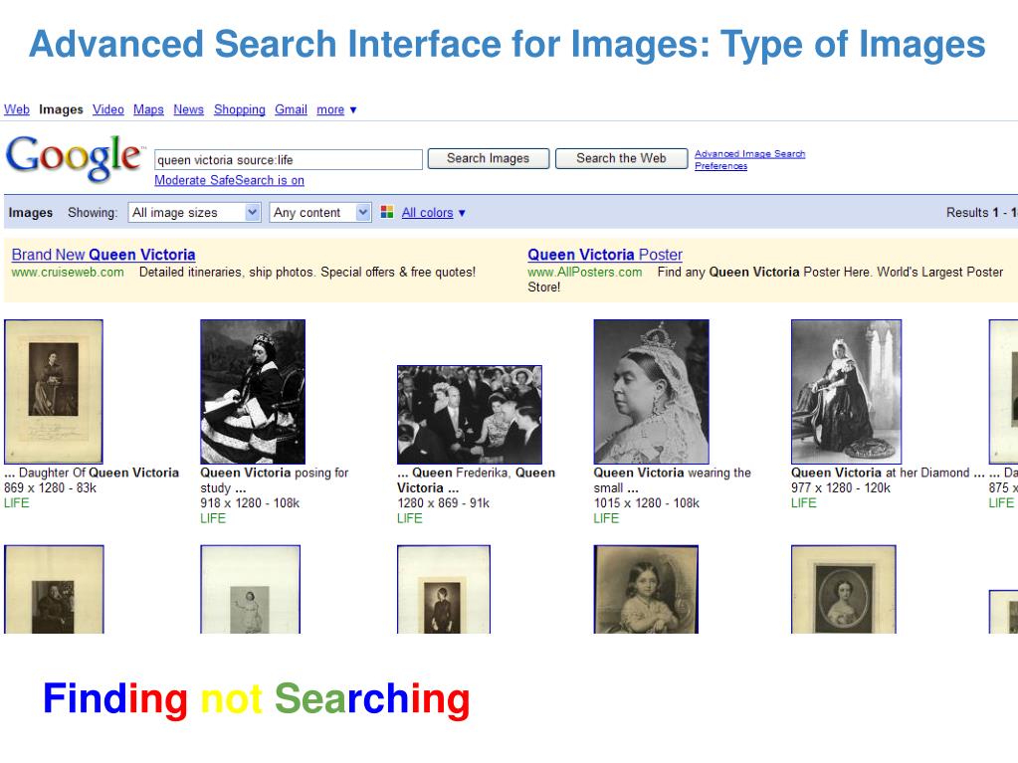This screenshot has width=1018, height=763.
Task: Expand the All image sizes dropdown
Action: click(194, 212)
